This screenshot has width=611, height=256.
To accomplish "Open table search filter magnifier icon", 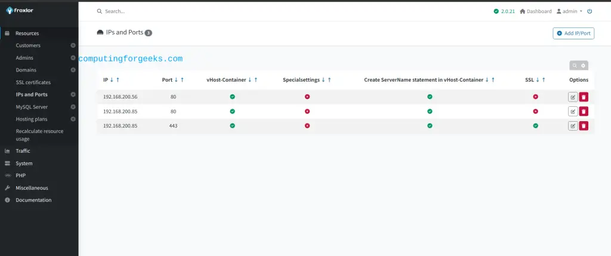I will coord(575,66).
